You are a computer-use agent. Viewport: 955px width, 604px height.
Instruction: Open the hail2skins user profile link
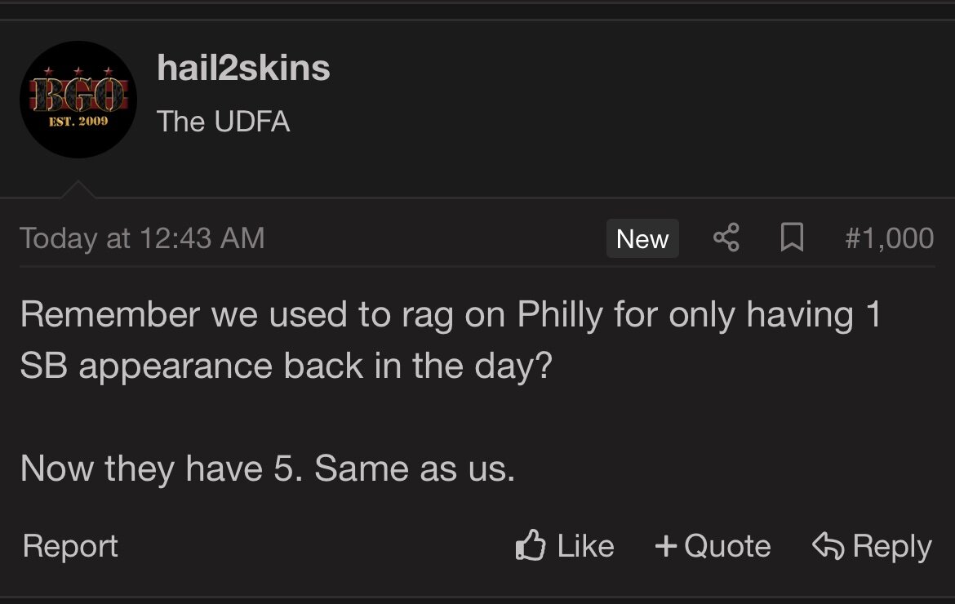tap(243, 69)
